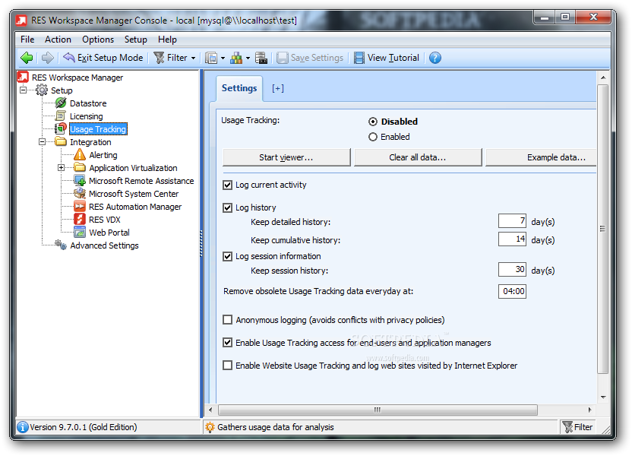
Task: Open the Options menu
Action: 98,40
